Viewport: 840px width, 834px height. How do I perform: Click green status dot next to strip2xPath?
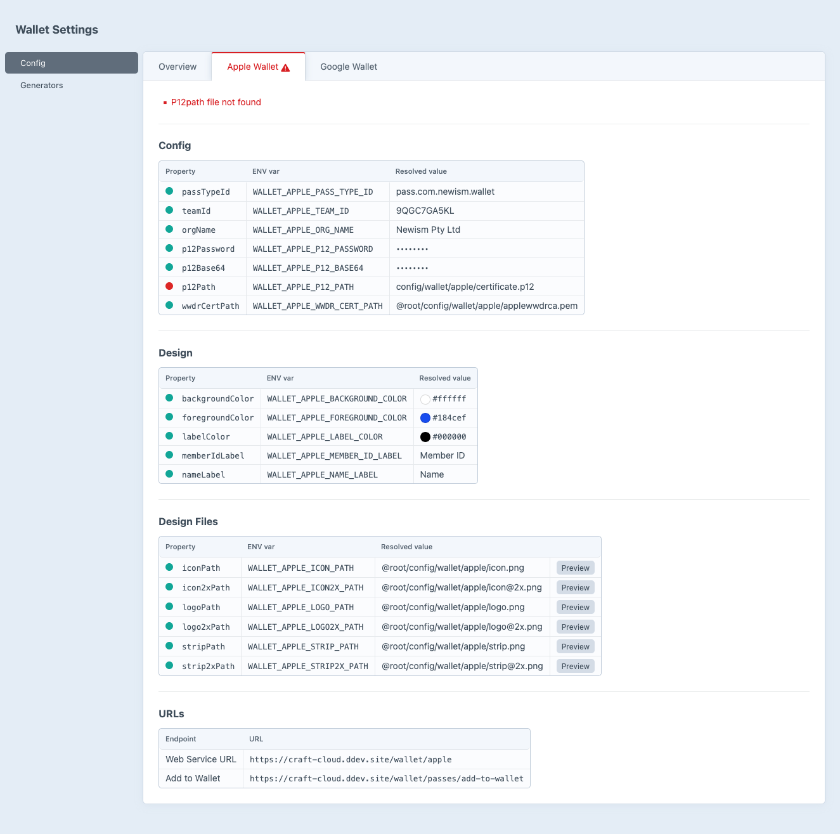tap(169, 665)
